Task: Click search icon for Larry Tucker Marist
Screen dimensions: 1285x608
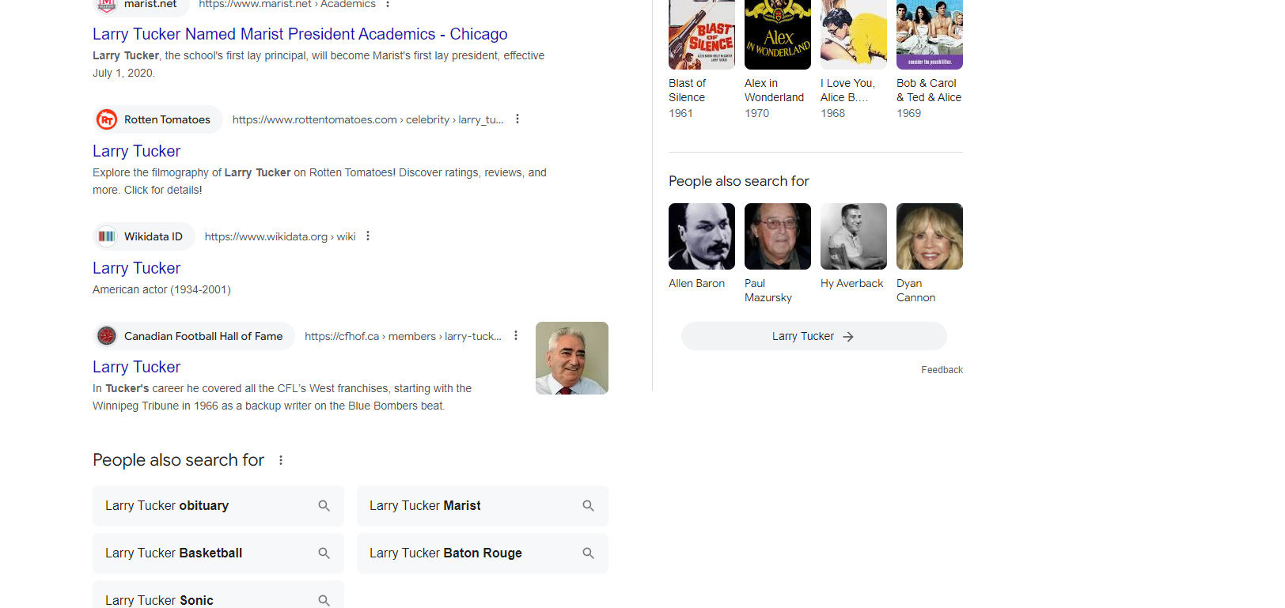Action: [588, 506]
